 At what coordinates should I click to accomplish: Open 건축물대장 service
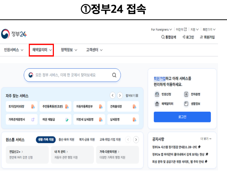(x=123, y=107)
